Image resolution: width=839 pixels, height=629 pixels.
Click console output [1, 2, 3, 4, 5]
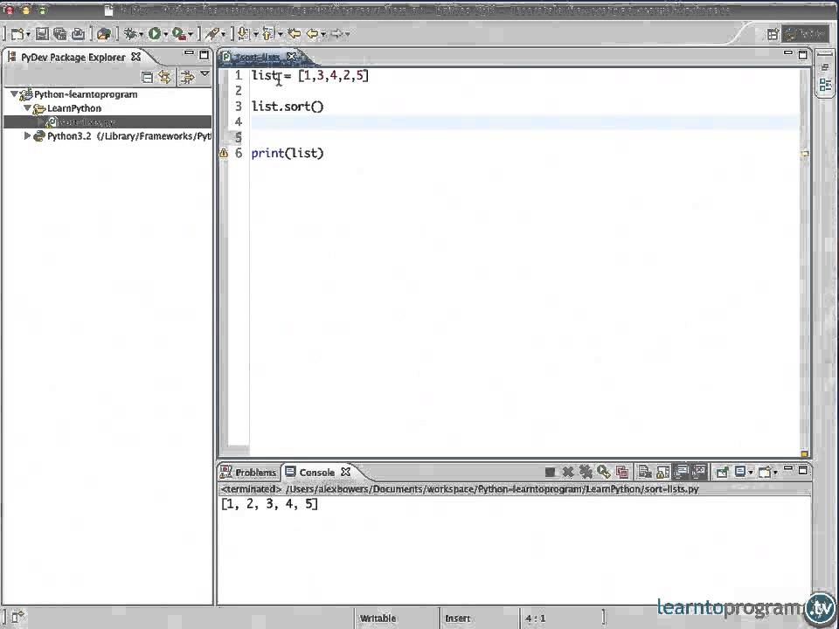click(270, 504)
